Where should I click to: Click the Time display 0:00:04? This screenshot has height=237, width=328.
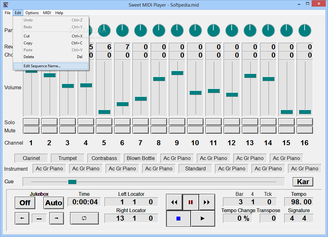(x=84, y=202)
